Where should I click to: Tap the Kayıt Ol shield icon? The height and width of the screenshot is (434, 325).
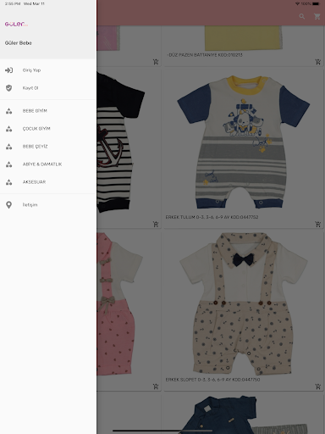click(8, 88)
